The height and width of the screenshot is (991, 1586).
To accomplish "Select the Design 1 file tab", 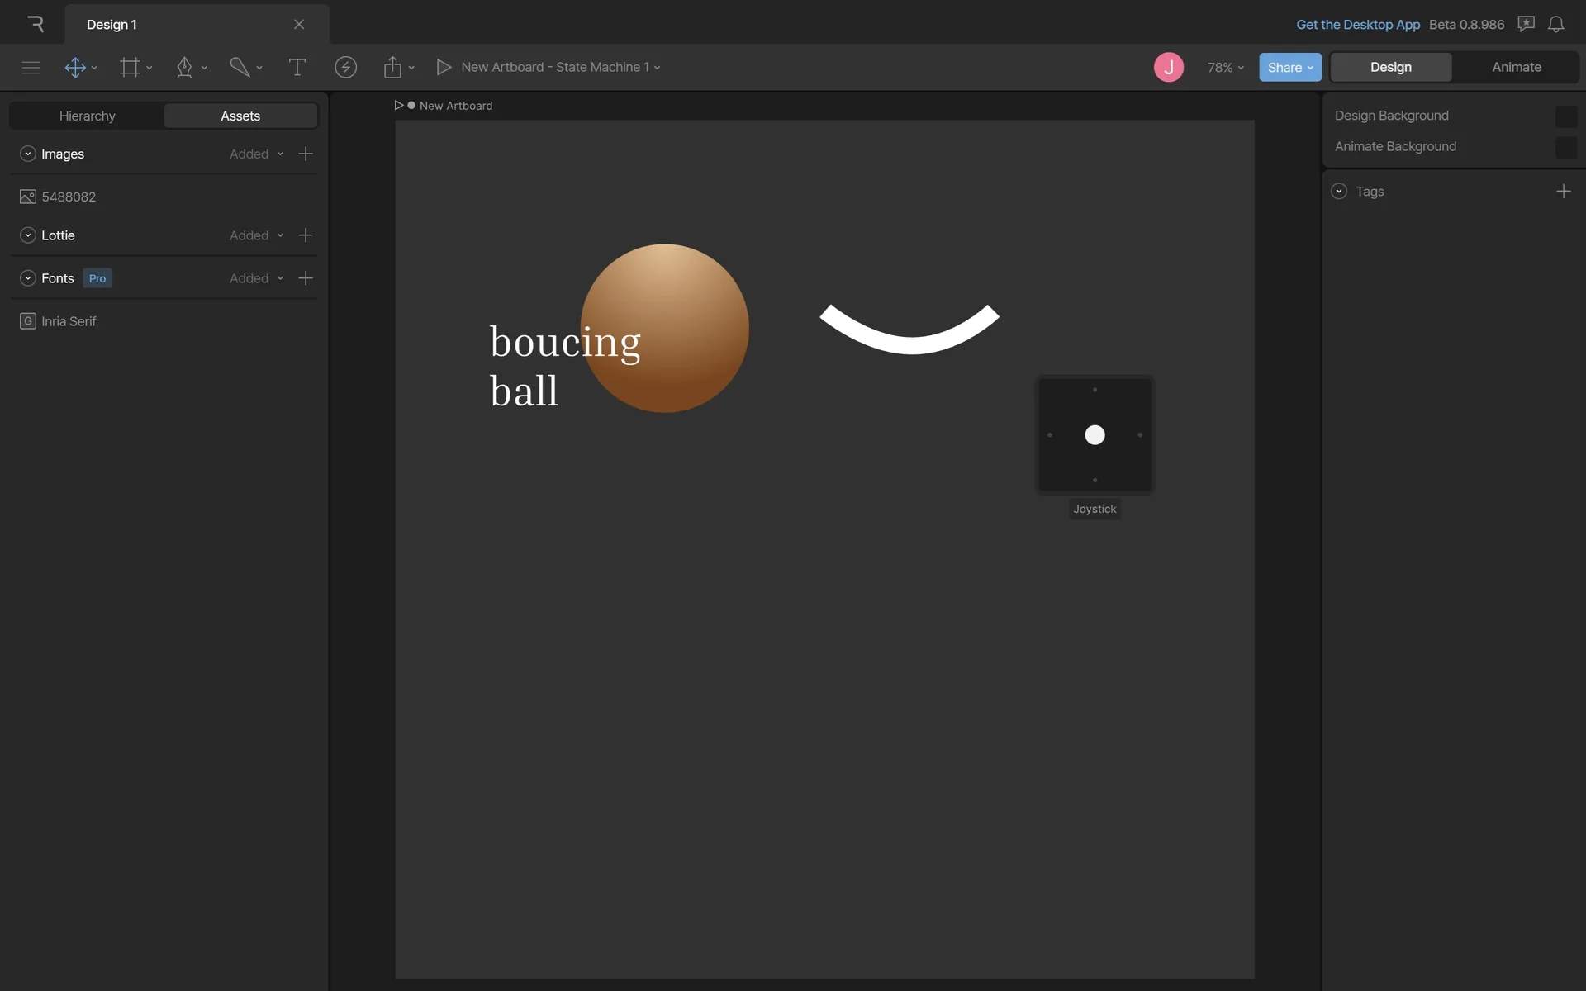I will tap(112, 24).
